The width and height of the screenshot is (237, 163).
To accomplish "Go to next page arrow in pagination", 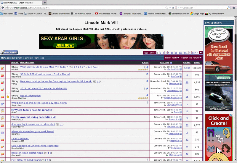I will coord(190,53).
